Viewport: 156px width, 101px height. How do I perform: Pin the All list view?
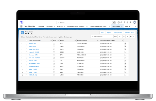click(31, 34)
